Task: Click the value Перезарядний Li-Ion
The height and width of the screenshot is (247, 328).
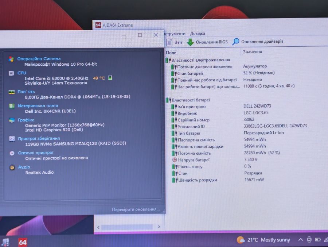Action: (x=264, y=133)
